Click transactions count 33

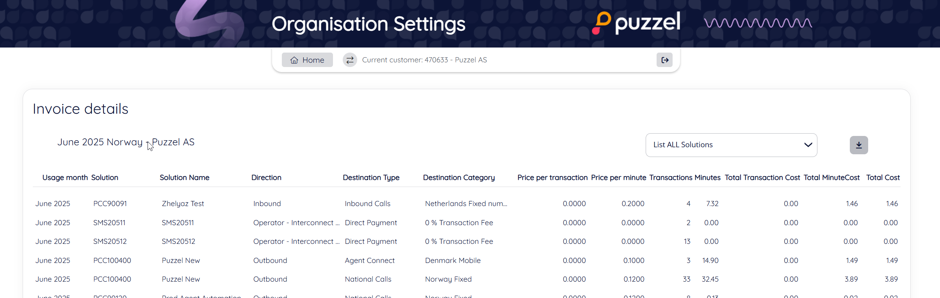[x=687, y=279]
